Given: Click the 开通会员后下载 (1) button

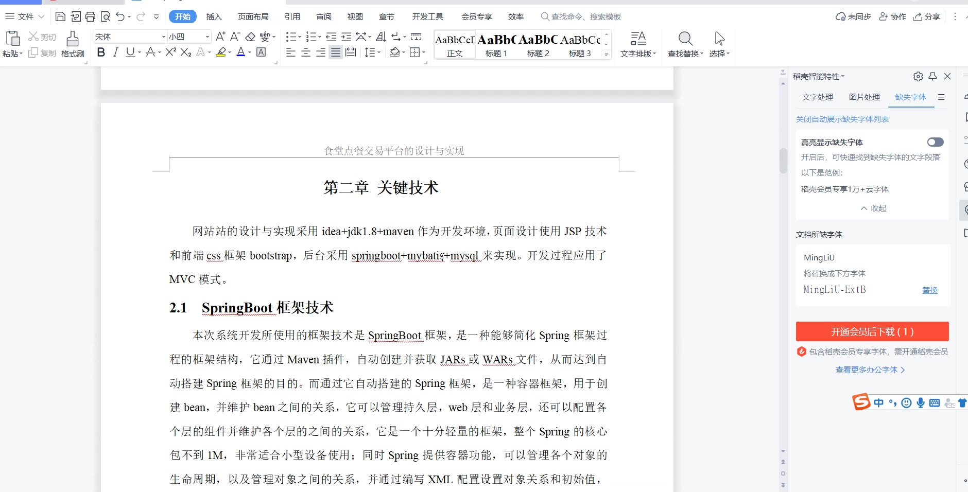Looking at the screenshot, I should pyautogui.click(x=872, y=331).
